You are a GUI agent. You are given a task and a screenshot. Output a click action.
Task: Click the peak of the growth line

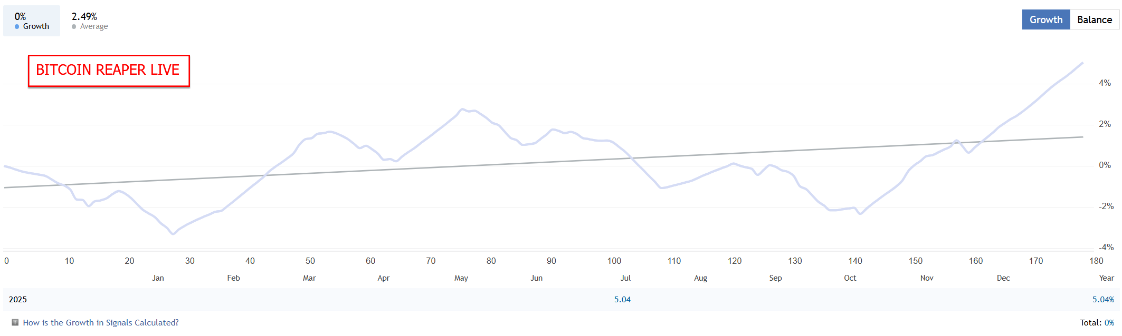pos(1082,63)
